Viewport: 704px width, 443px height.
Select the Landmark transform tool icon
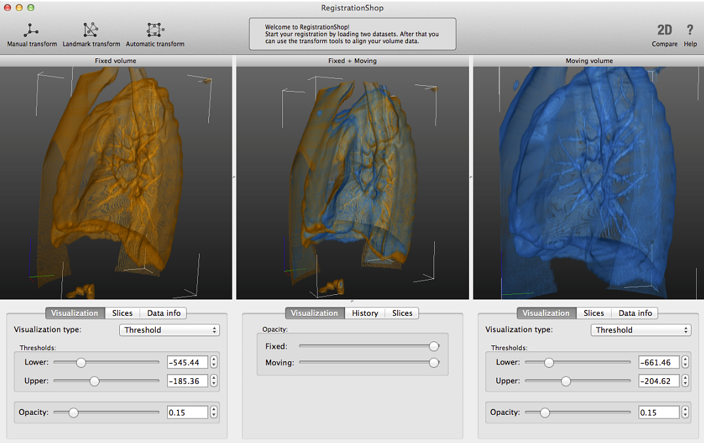pyautogui.click(x=91, y=30)
